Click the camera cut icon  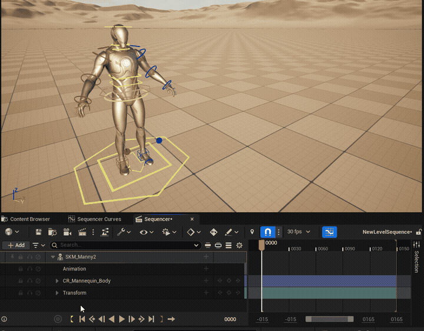[67, 232]
